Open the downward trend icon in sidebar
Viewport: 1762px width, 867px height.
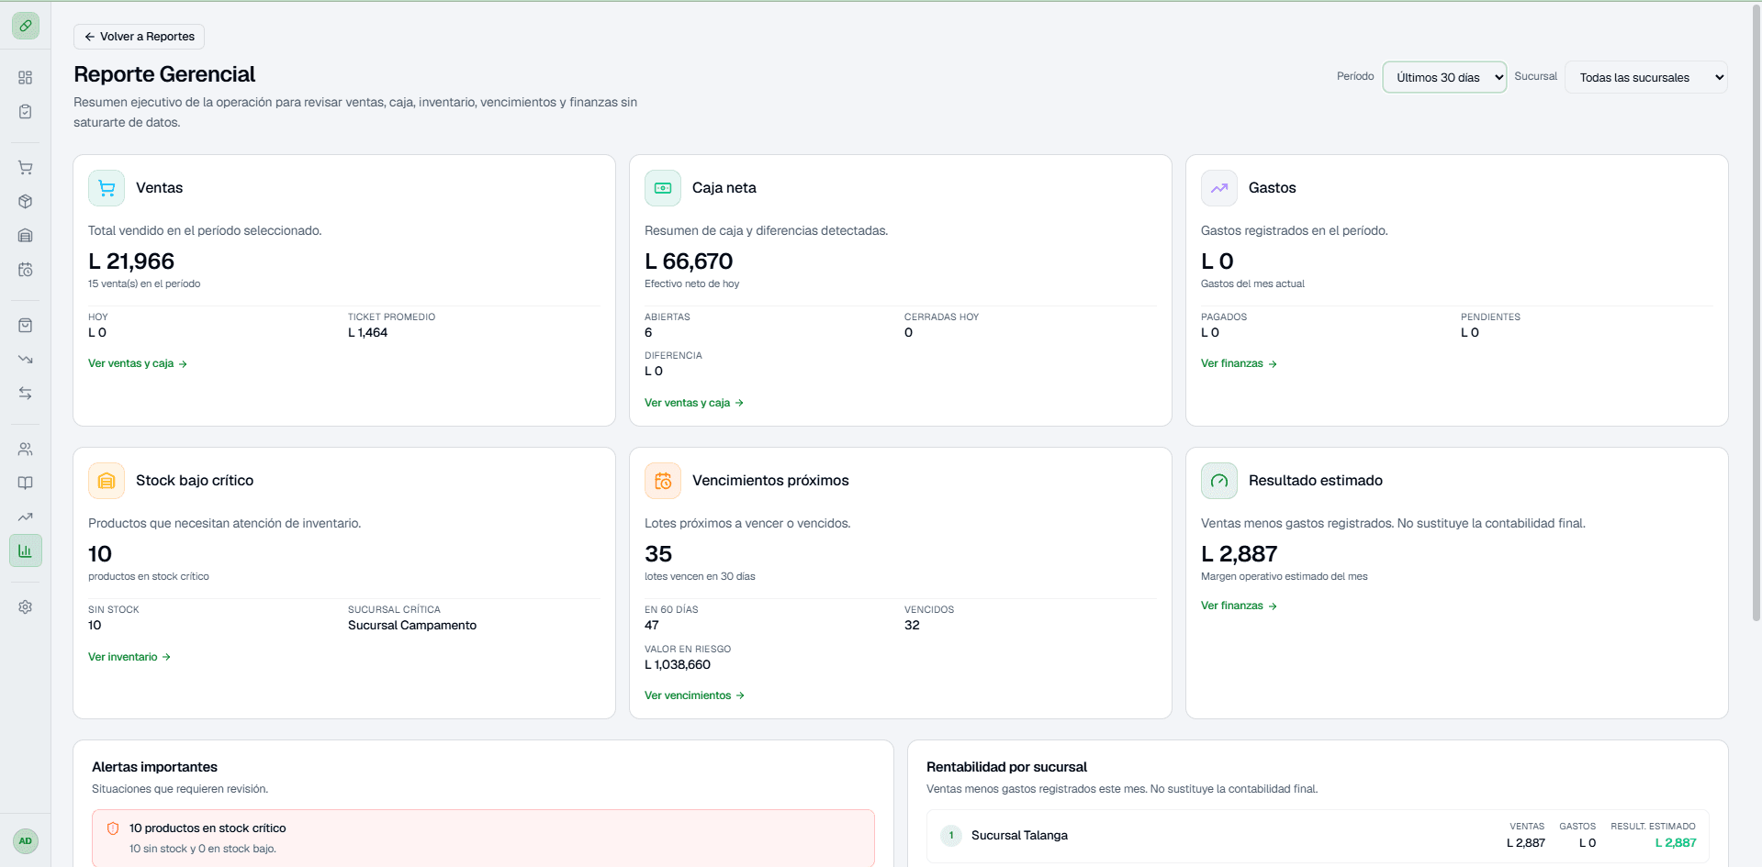(26, 360)
